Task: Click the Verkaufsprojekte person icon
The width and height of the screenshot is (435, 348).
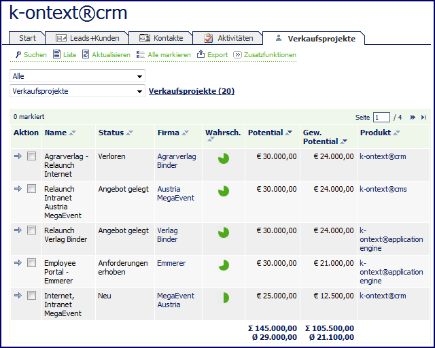Action: pos(279,38)
